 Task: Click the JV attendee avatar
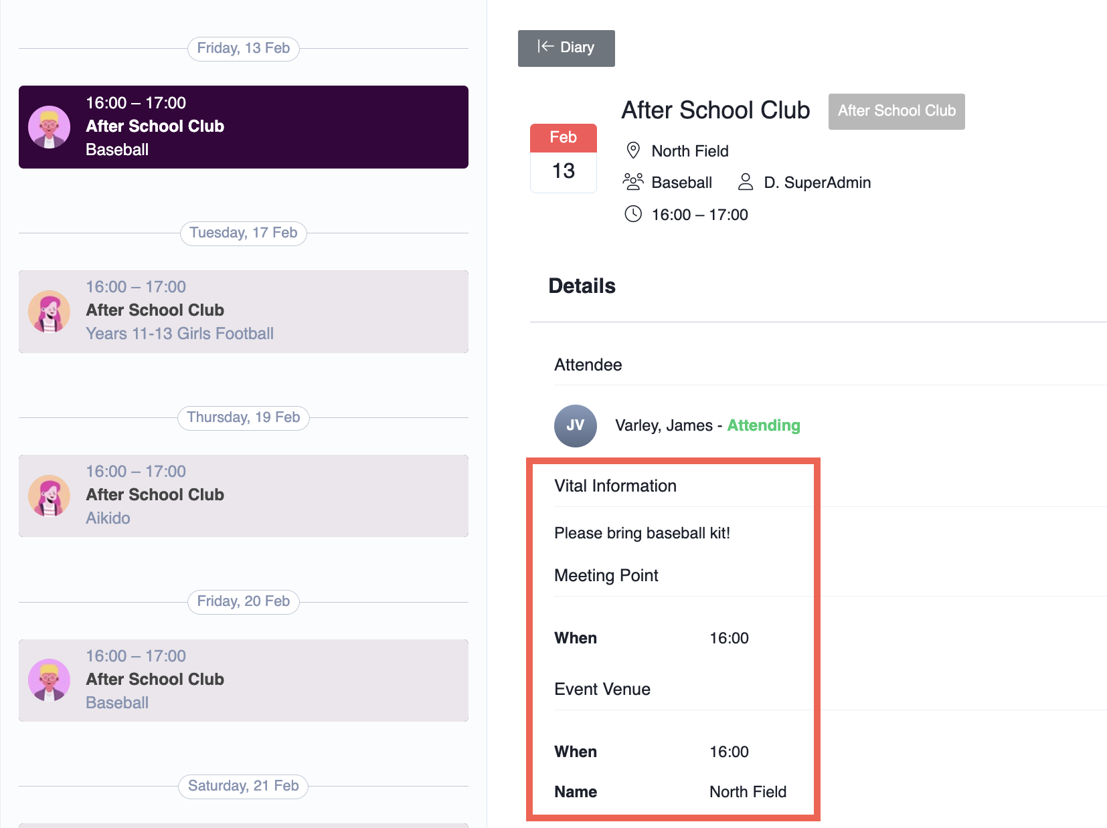tap(575, 425)
